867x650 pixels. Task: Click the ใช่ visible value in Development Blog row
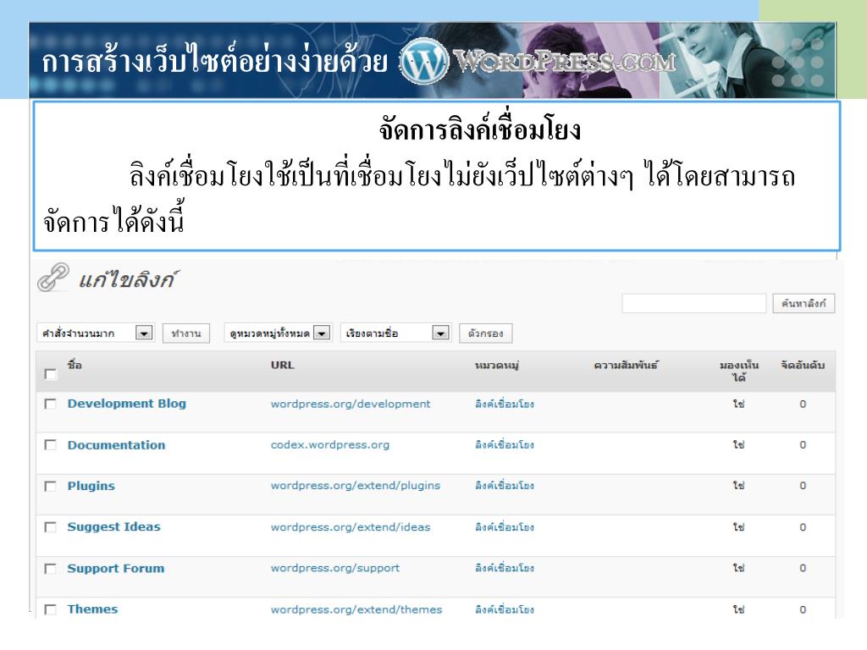738,404
